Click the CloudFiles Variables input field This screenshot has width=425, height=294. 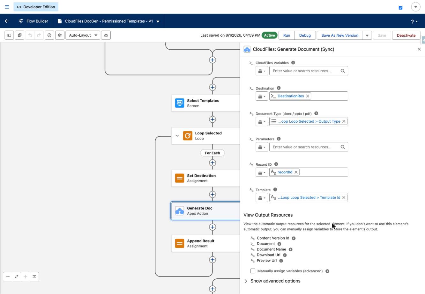pyautogui.click(x=309, y=71)
